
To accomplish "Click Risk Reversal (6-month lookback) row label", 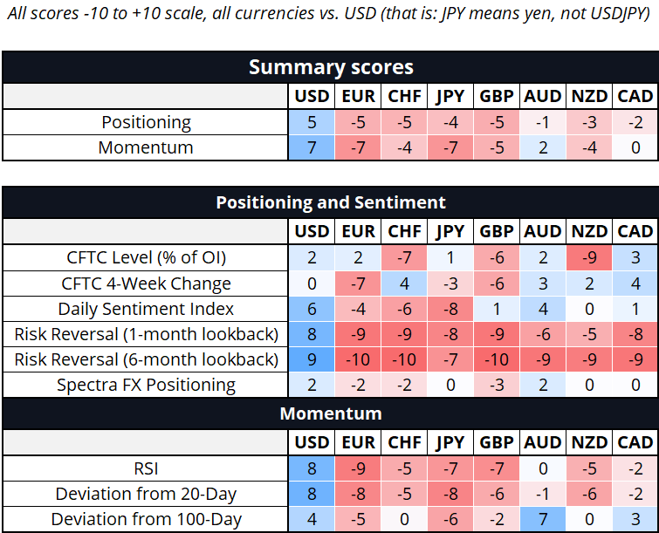I will 147,359.
